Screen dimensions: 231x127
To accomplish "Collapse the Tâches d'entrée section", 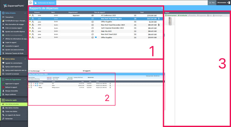I will coord(25,13).
